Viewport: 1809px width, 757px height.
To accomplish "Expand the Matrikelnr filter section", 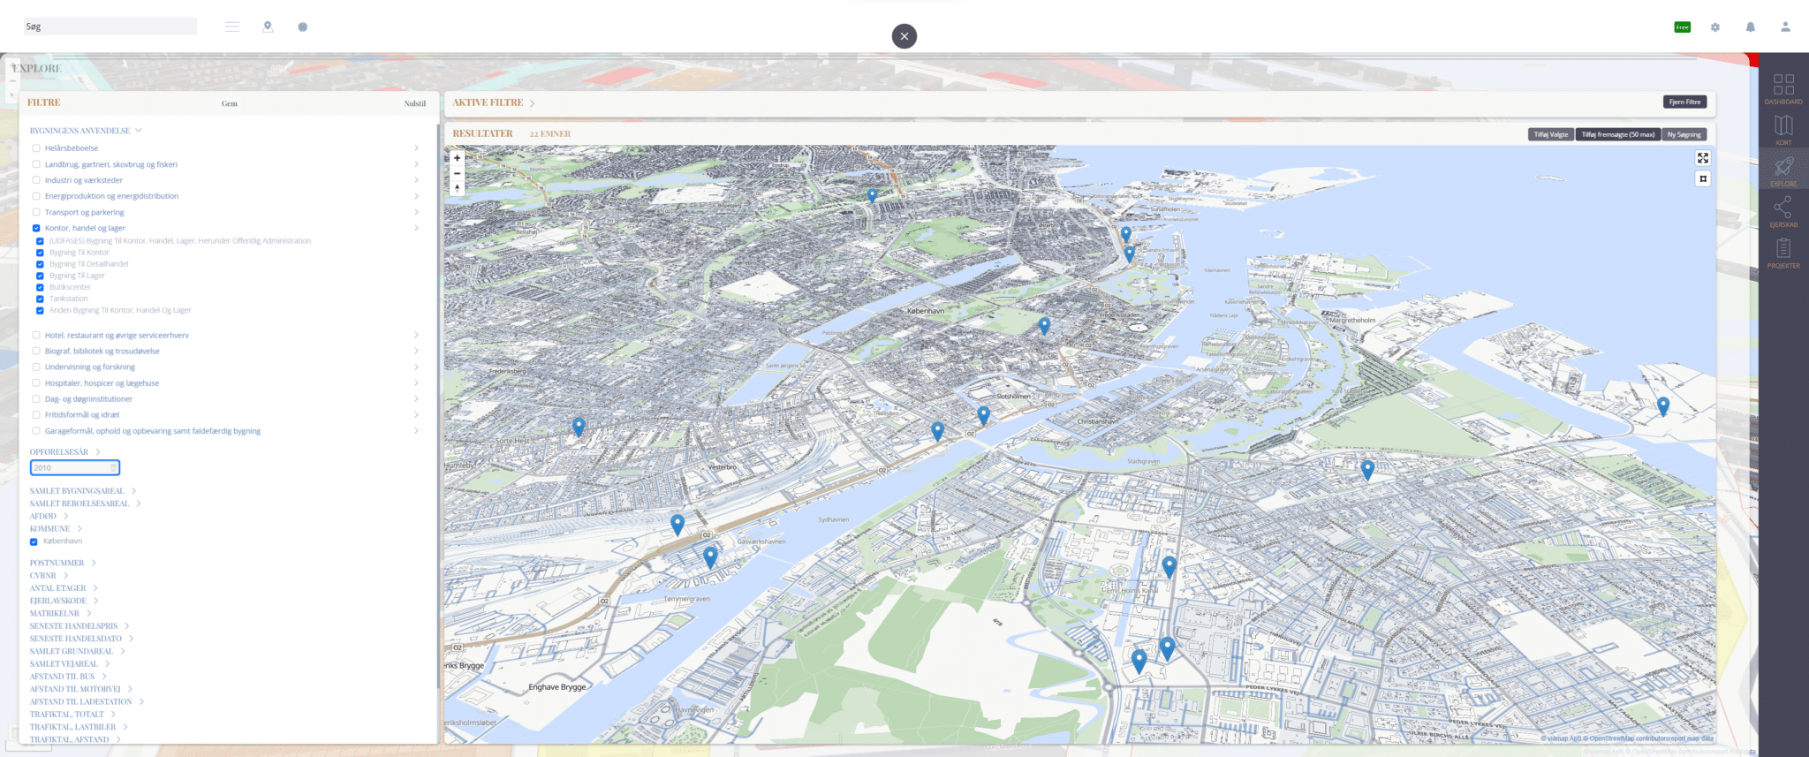I will (x=89, y=614).
